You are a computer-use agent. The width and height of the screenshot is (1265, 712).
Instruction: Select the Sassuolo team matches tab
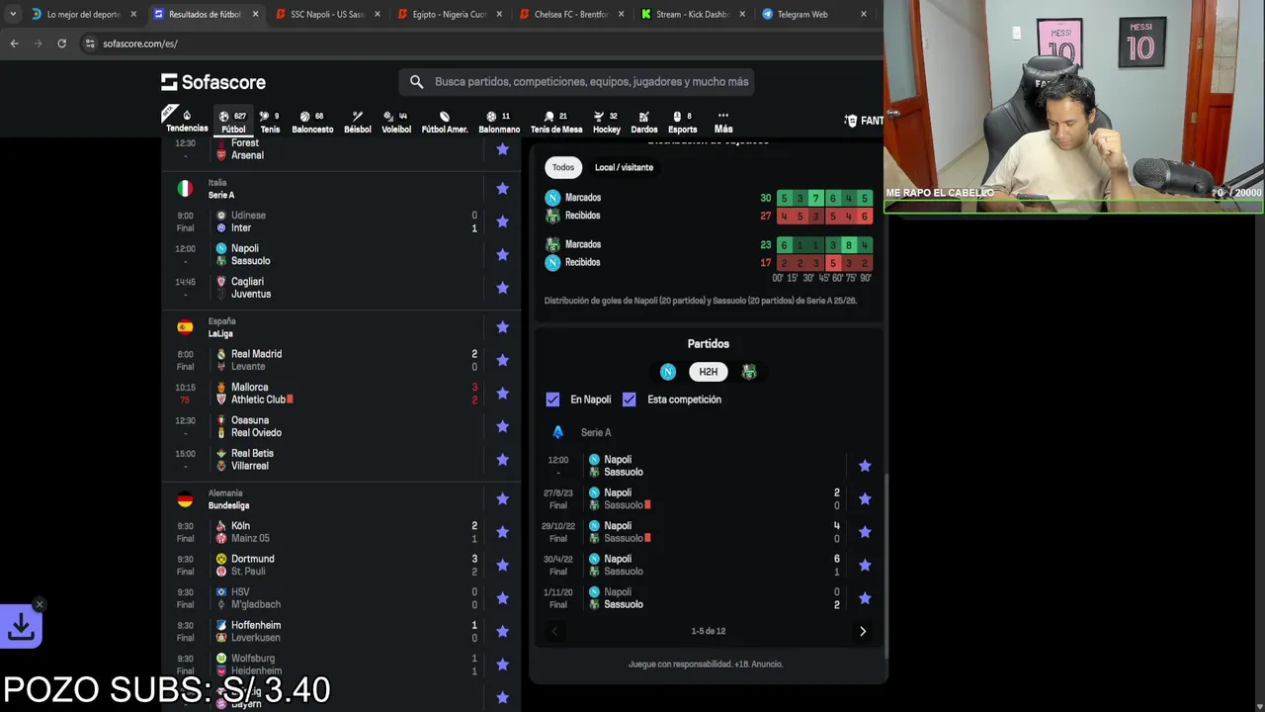click(749, 372)
